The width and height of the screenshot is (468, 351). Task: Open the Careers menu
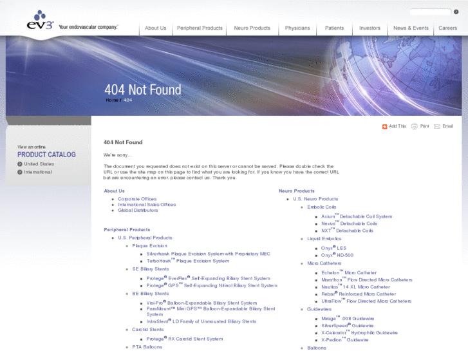tap(447, 28)
